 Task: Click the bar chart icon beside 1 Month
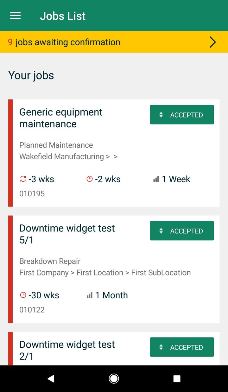(x=90, y=295)
